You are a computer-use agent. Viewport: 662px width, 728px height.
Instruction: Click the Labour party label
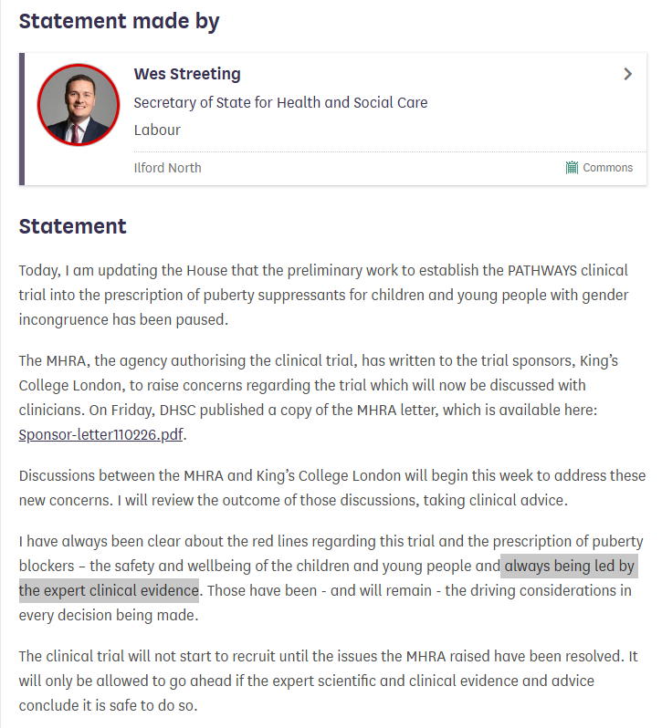157,130
